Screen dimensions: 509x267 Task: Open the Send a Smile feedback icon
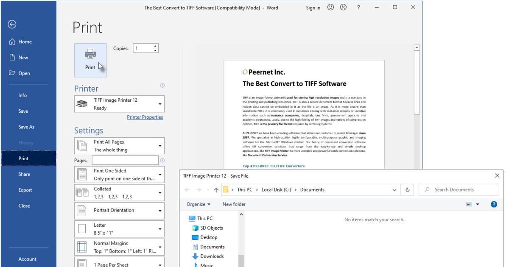pos(330,7)
